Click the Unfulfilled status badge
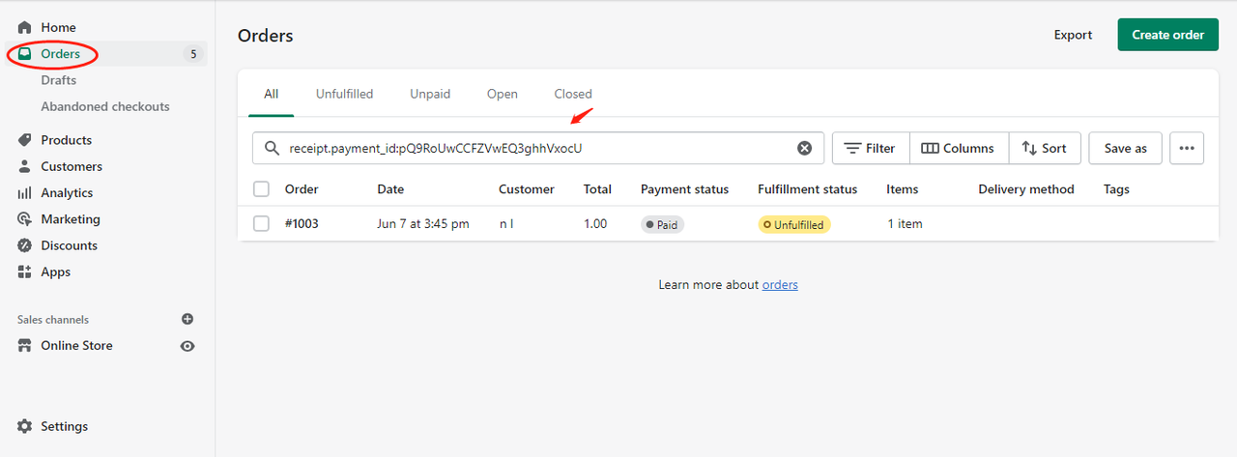Viewport: 1237px width, 457px height. (794, 224)
